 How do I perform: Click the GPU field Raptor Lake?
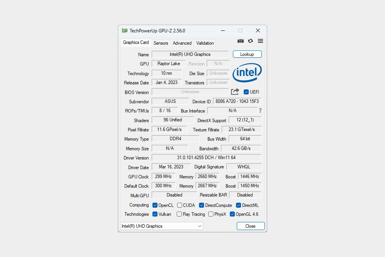click(x=169, y=64)
